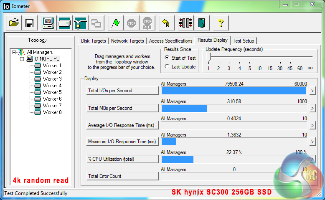Start tests green flag icon
325x200 pixels.
[115, 23]
